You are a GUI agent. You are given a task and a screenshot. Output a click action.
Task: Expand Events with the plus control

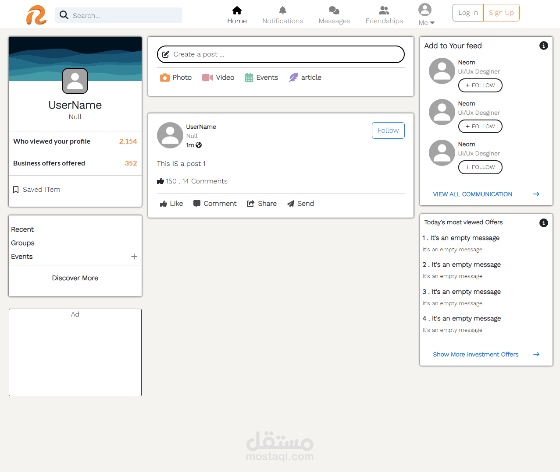pyautogui.click(x=134, y=257)
